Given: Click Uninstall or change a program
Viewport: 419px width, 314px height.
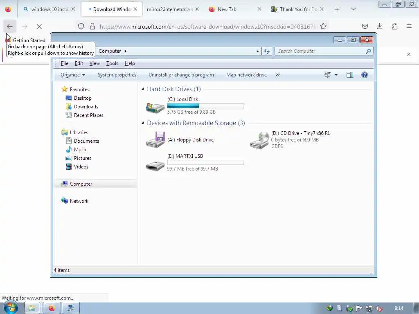Looking at the screenshot, I should point(181,75).
